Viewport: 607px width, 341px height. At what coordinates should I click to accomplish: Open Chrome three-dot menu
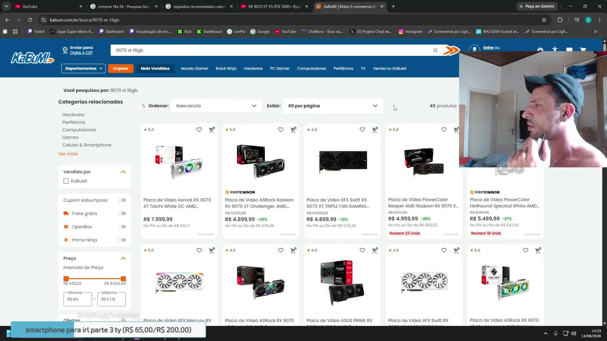(599, 20)
